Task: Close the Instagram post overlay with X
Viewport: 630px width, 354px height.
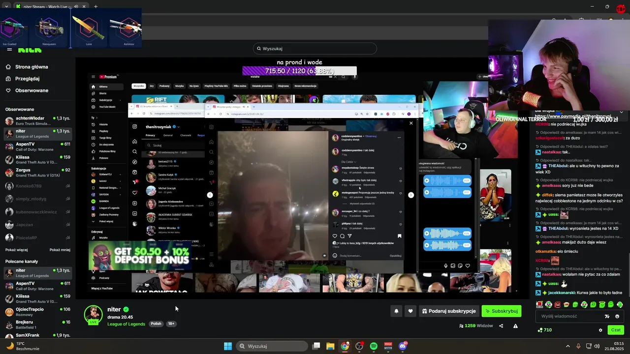Action: (411, 123)
